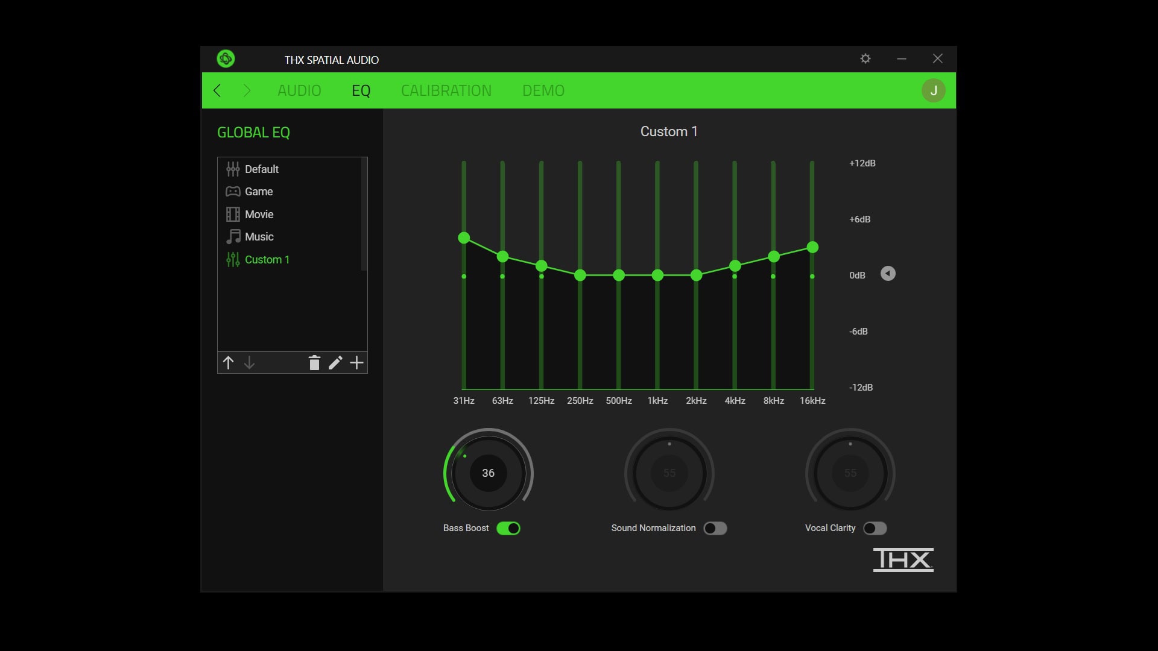Click the -12dB scale label
The height and width of the screenshot is (651, 1158).
[861, 388]
